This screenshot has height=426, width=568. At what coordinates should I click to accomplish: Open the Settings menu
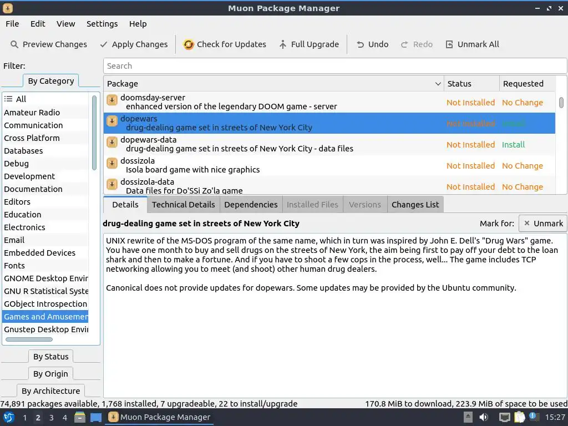click(102, 24)
